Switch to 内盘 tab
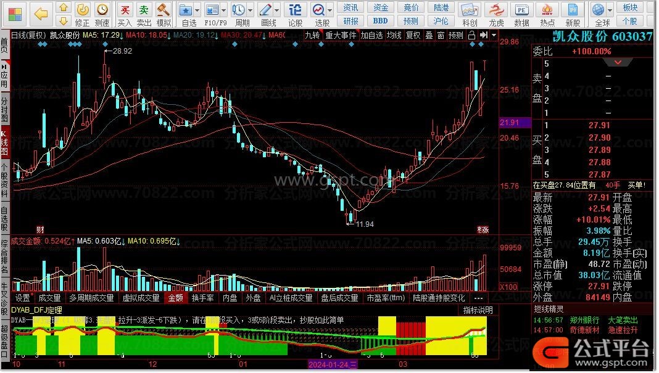Screen dimensions: 659x373 (x=230, y=298)
